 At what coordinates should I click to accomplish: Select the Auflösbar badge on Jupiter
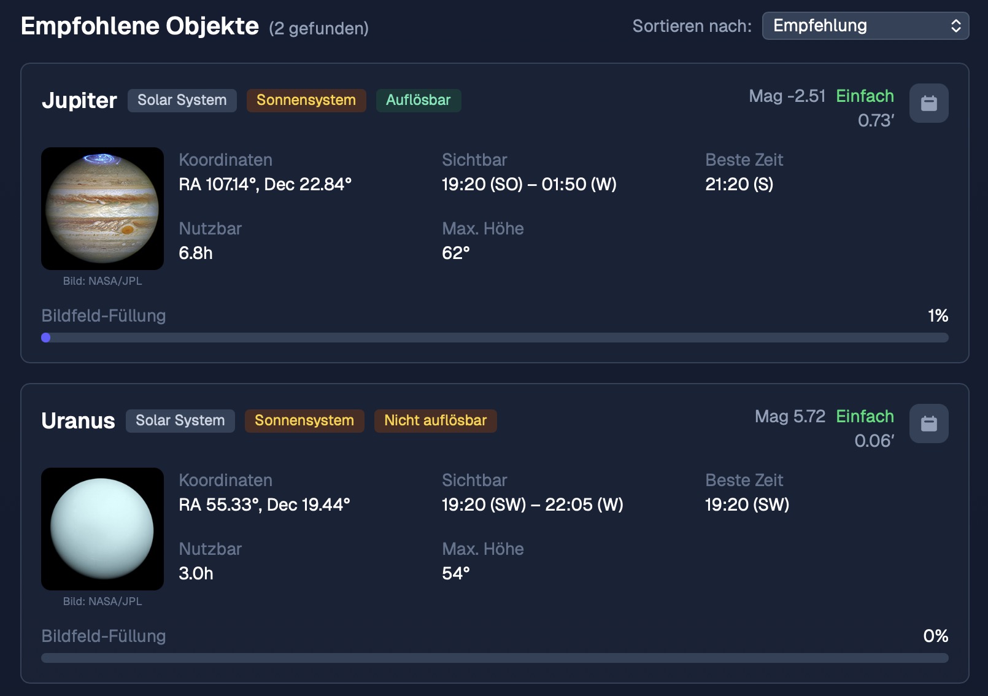tap(419, 100)
